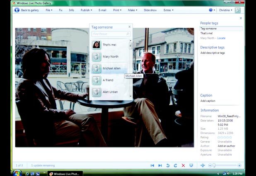The image size is (256, 176).
Task: Click the zoom in plus icon
Action: pos(239,166)
